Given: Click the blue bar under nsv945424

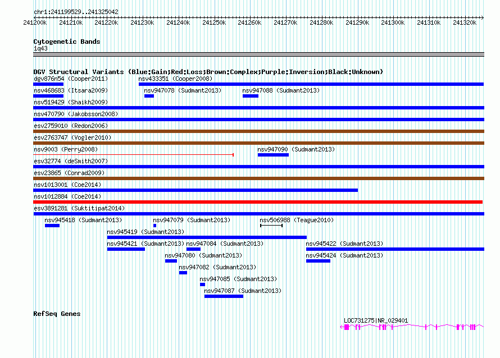Looking at the screenshot, I should coord(318,261).
